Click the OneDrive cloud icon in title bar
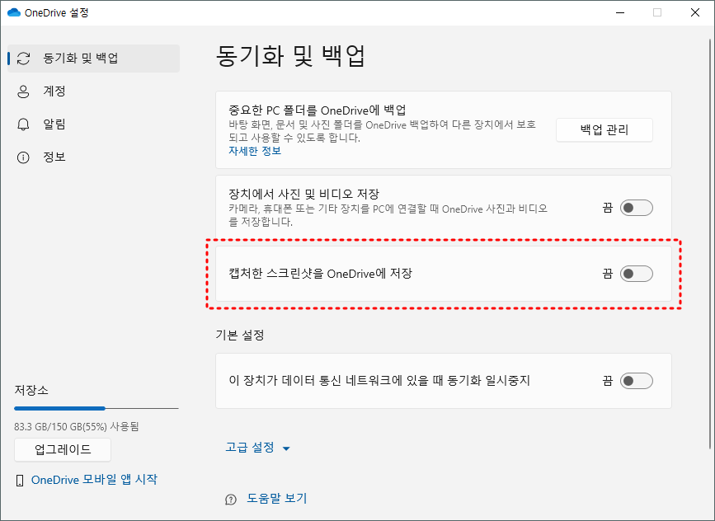 point(14,12)
